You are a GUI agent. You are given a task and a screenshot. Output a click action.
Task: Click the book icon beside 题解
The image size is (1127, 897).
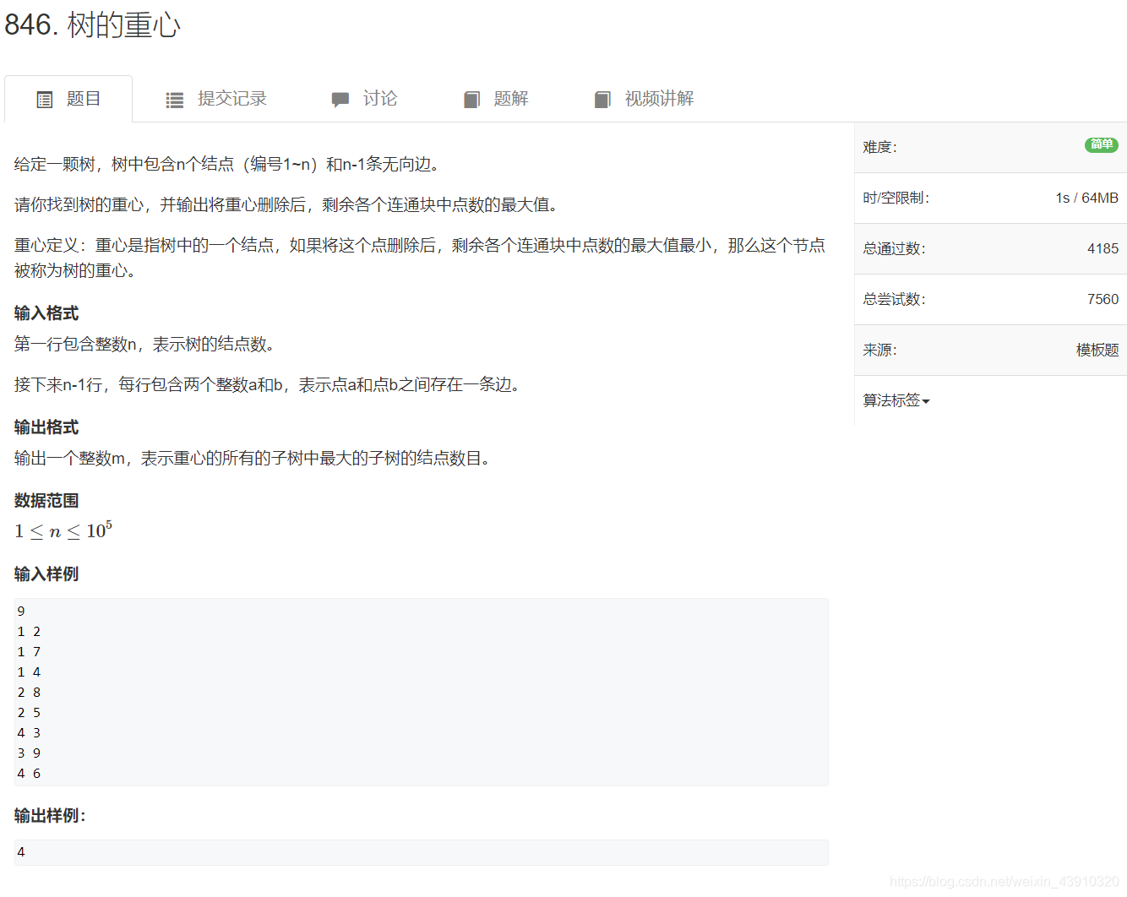tap(472, 99)
